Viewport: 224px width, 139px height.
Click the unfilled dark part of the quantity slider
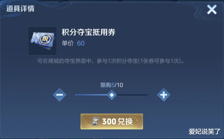(x=132, y=95)
